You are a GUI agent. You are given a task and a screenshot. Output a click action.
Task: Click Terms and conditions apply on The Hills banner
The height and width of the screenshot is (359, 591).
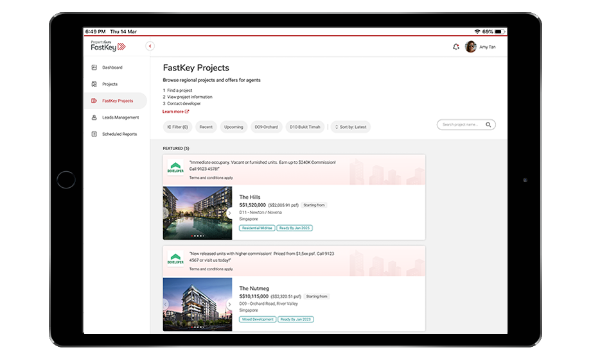[211, 178]
